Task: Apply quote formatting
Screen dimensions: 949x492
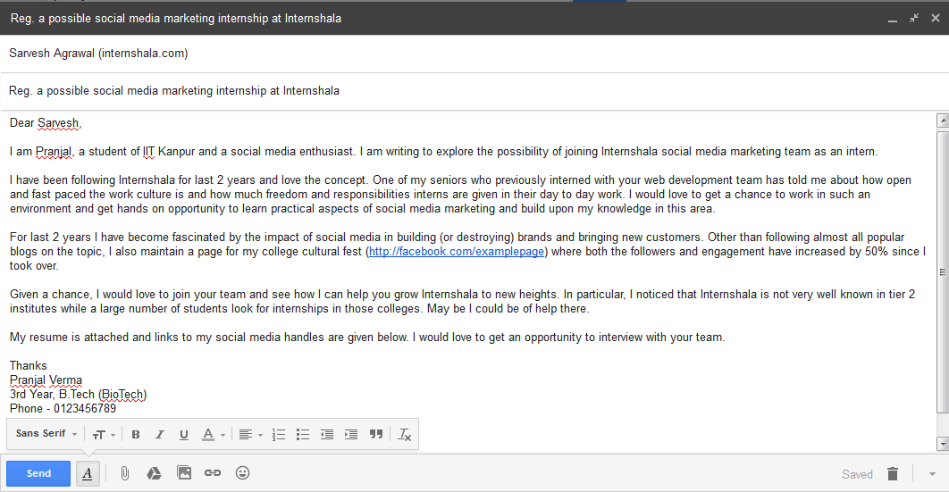Action: tap(376, 434)
